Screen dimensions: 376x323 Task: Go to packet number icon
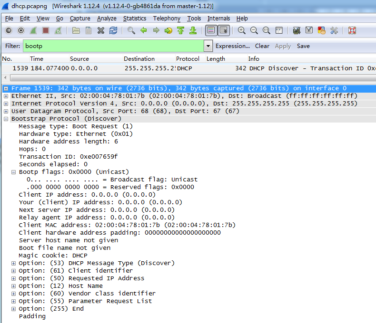tap(168, 30)
